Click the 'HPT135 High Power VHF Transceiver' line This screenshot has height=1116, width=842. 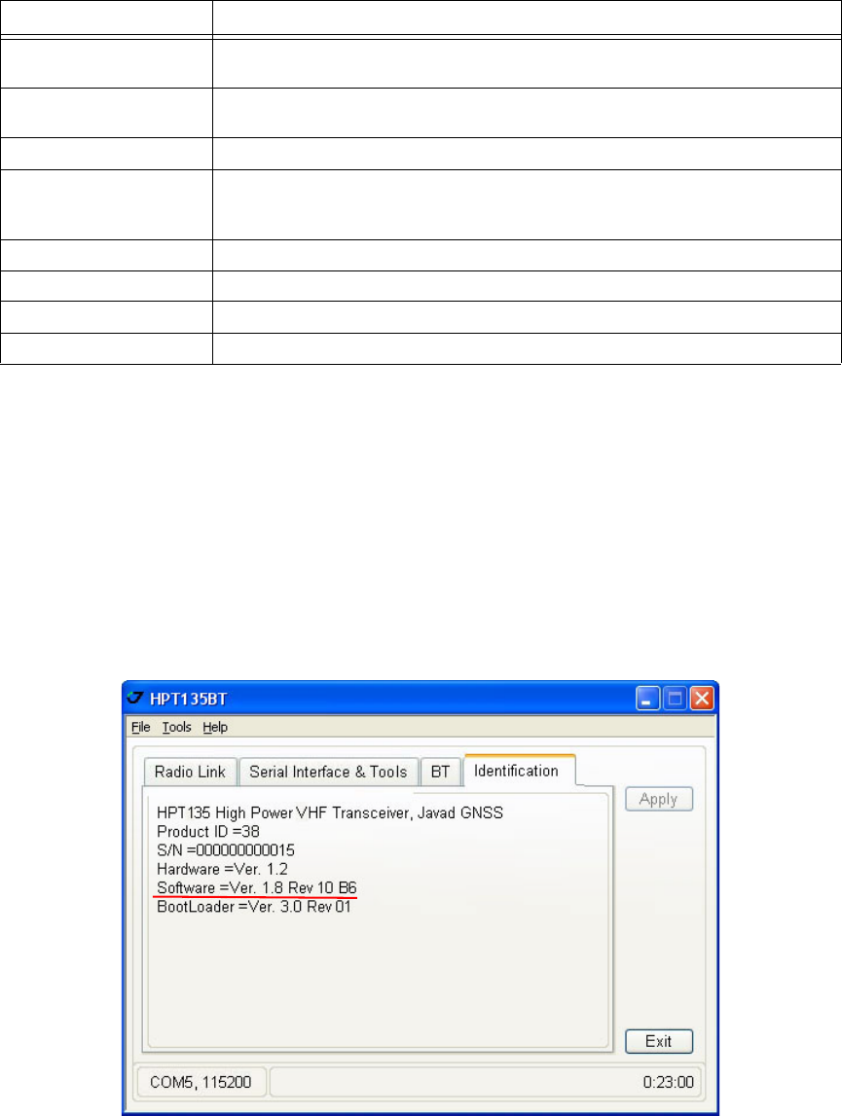click(x=330, y=812)
